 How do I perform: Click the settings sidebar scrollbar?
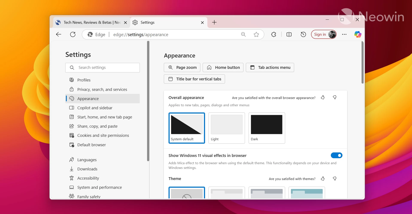coord(148,101)
